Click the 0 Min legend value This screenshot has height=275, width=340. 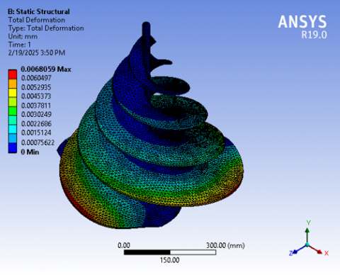tap(30, 152)
